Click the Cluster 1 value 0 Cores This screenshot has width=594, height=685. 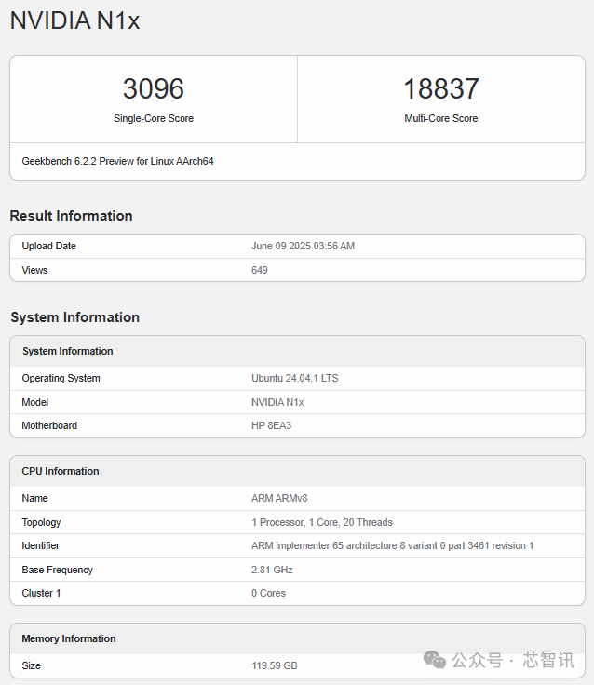click(269, 593)
